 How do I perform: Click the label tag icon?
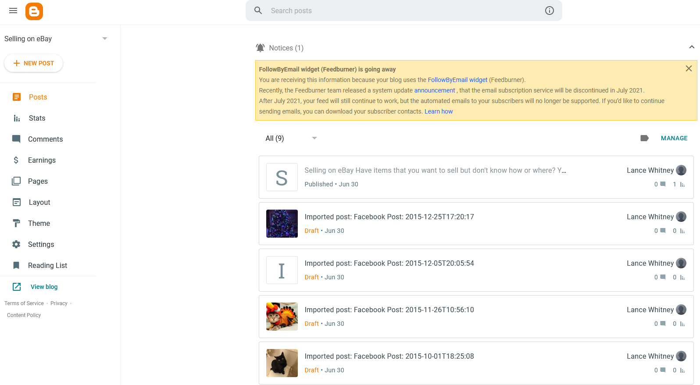point(644,138)
